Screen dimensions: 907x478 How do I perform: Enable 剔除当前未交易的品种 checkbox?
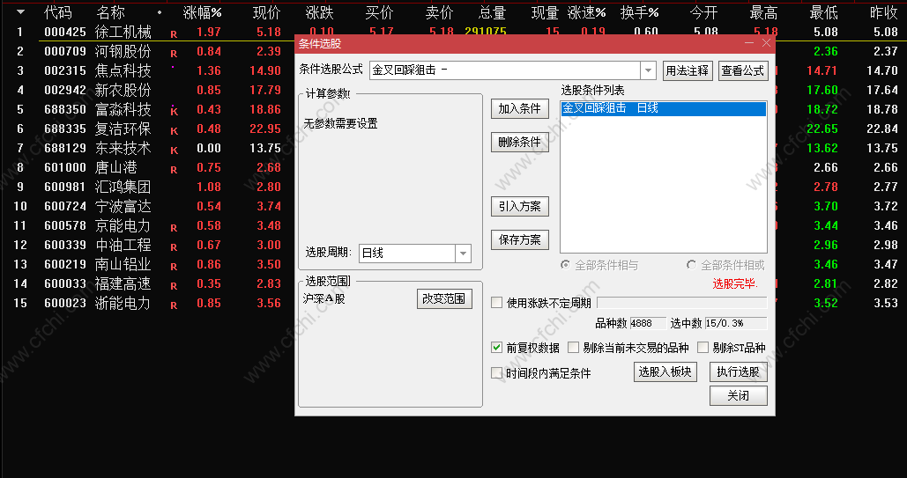point(573,348)
